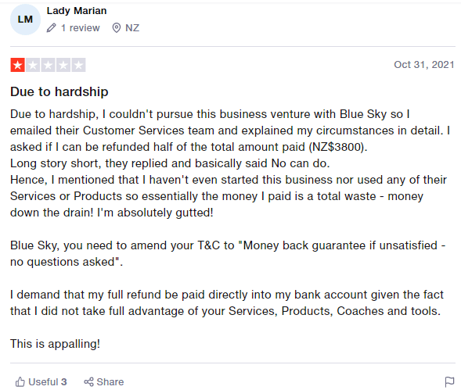Click the NZ location label
The image size is (461, 390).
pyautogui.click(x=132, y=28)
